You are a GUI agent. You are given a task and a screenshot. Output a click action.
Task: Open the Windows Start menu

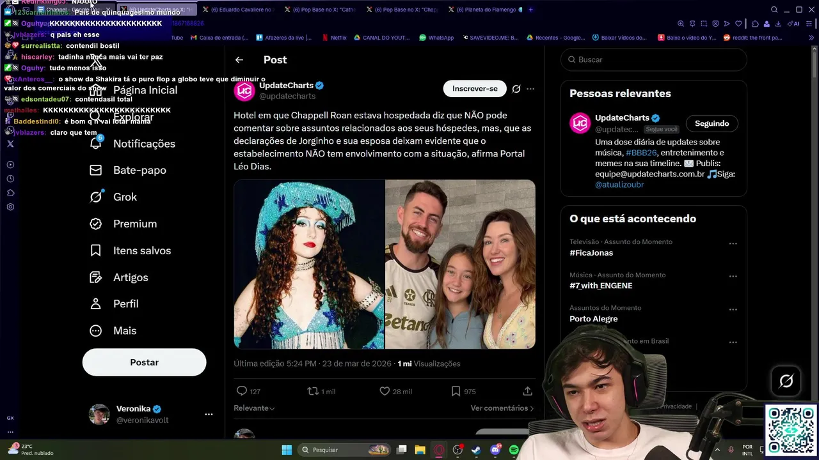click(x=287, y=450)
